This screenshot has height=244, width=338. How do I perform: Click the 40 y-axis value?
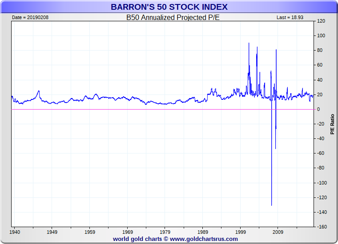click(x=320, y=80)
